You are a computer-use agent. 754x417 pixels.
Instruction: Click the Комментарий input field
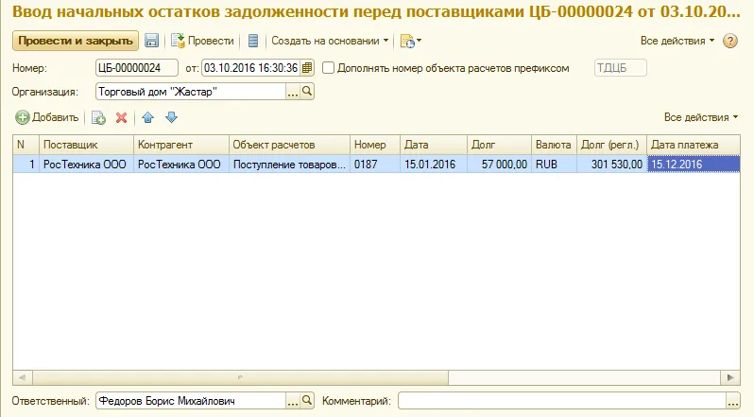(x=561, y=401)
